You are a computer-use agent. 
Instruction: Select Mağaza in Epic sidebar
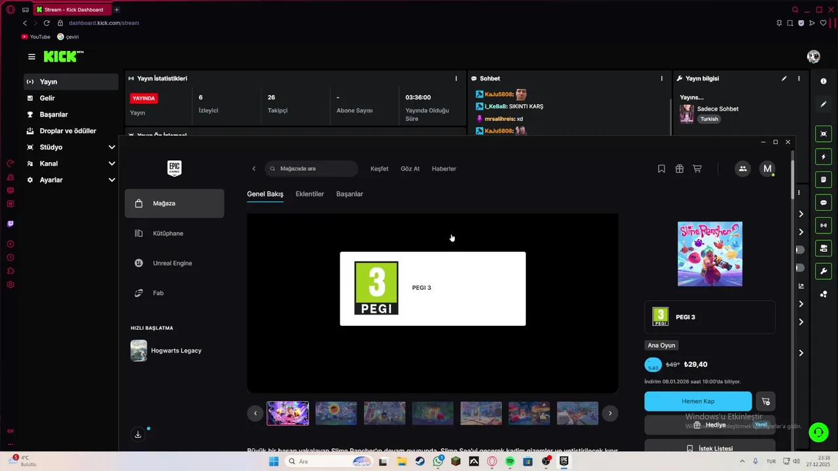(x=174, y=203)
